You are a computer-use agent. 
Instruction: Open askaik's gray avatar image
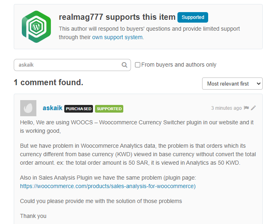(28, 108)
